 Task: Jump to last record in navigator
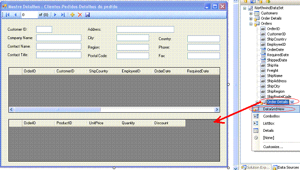click(x=63, y=15)
